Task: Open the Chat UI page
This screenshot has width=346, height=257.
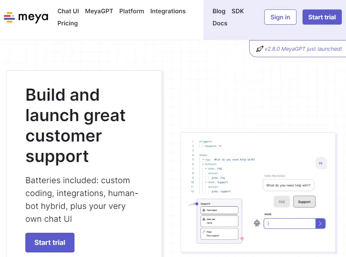Action: [68, 11]
